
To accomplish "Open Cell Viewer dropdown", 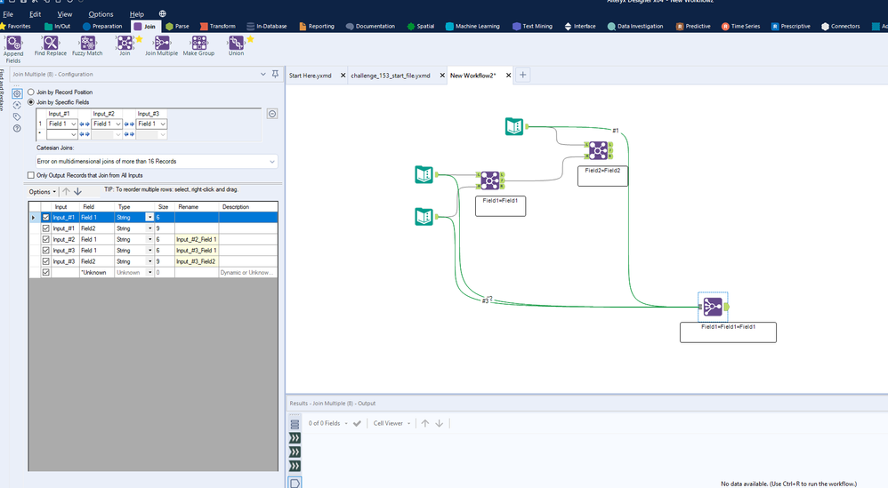I will 392,423.
